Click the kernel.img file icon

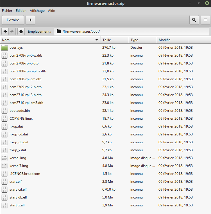click(x=4, y=158)
